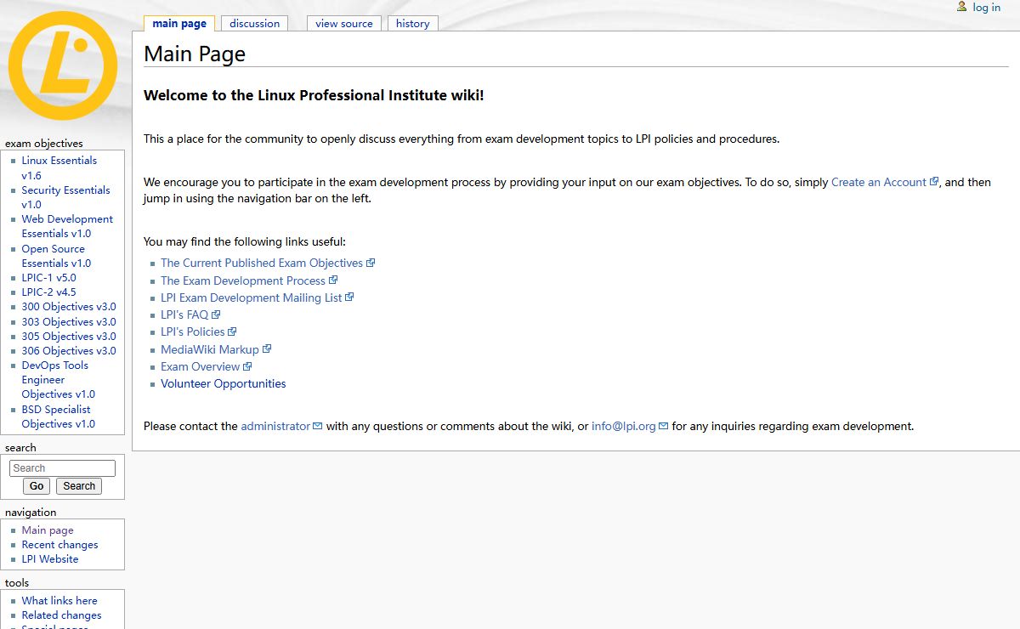This screenshot has height=629, width=1020.
Task: Open LPI Exam Development Mailing List
Action: click(x=252, y=297)
